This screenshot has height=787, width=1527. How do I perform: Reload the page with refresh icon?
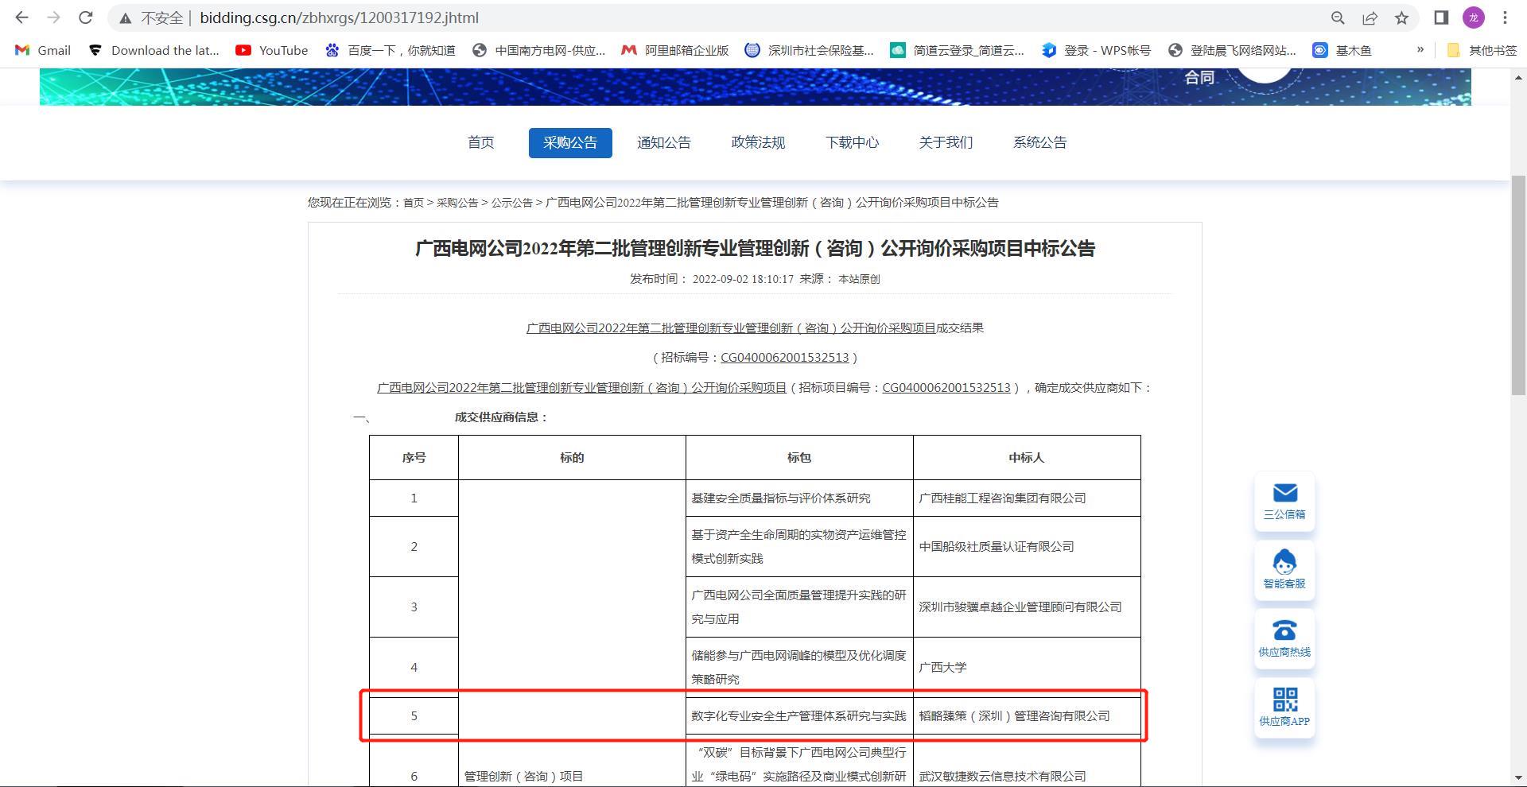(x=86, y=17)
